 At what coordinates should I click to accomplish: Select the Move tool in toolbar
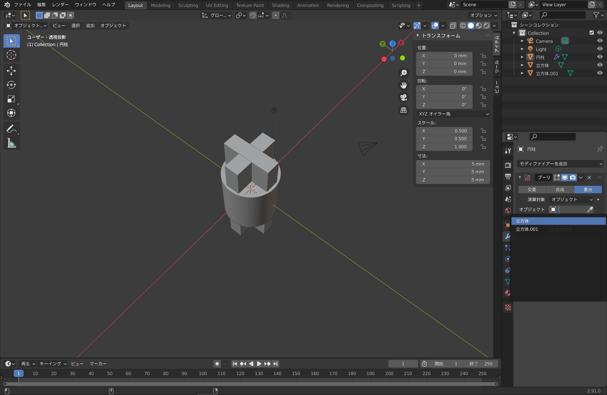coord(11,71)
